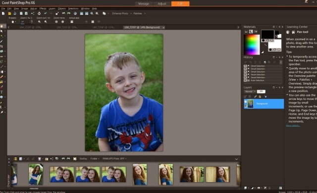This screenshot has width=317, height=193.
Task: Show previous image tabs with left arrow
Action: point(8,27)
